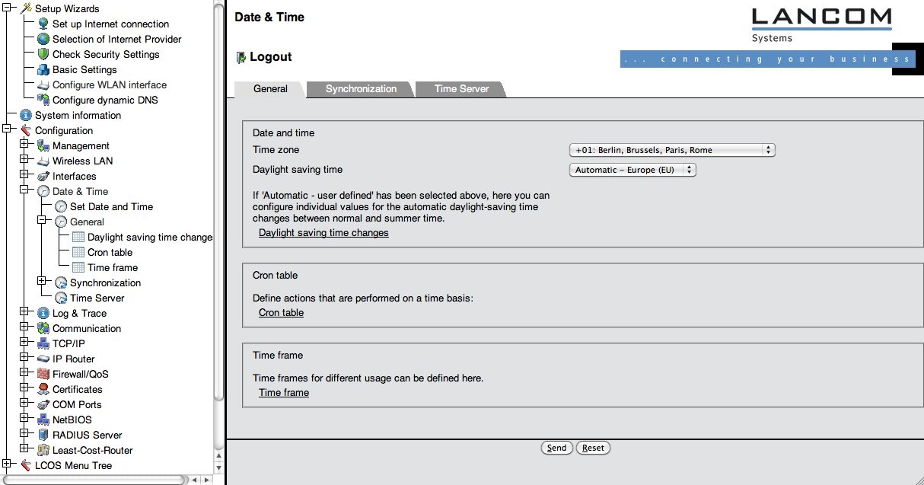Expand the TCP/IP tree node
The width and height of the screenshot is (924, 485).
point(24,342)
